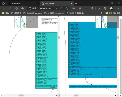Image resolution: width=122 pixels, height=97 pixels.
Task: Click the right pane vertical scrollbar up arrow
Action: [118, 17]
